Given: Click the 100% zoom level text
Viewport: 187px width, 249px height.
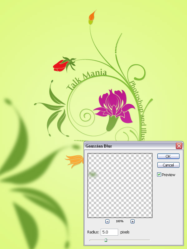Looking at the screenshot, I should click(120, 221).
